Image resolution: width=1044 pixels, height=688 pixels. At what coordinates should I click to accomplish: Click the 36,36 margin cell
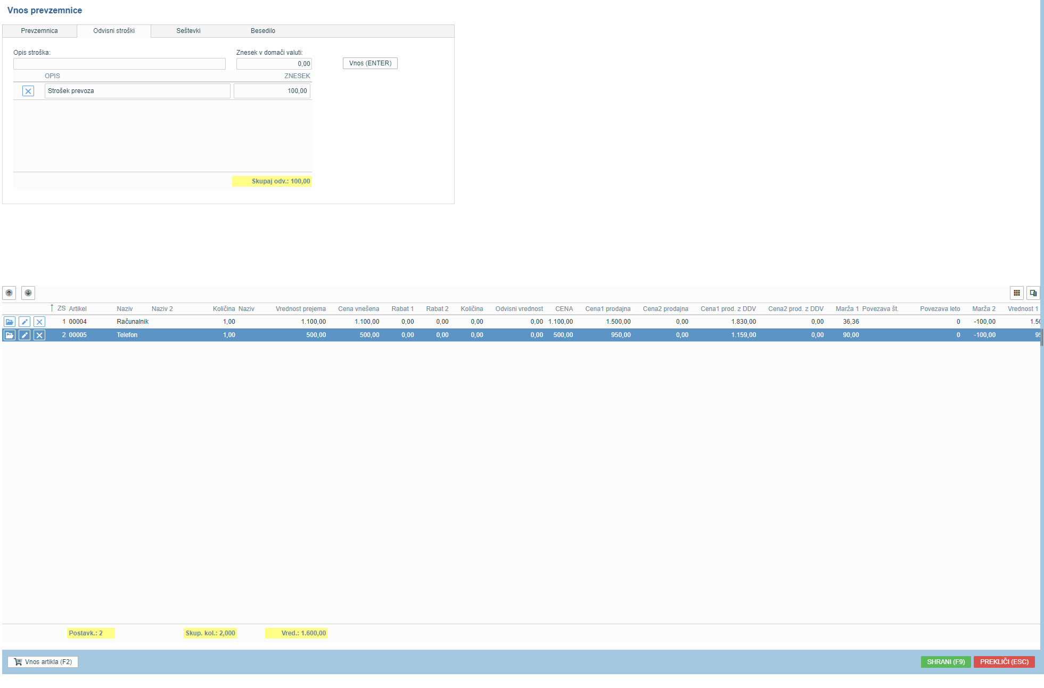point(851,322)
